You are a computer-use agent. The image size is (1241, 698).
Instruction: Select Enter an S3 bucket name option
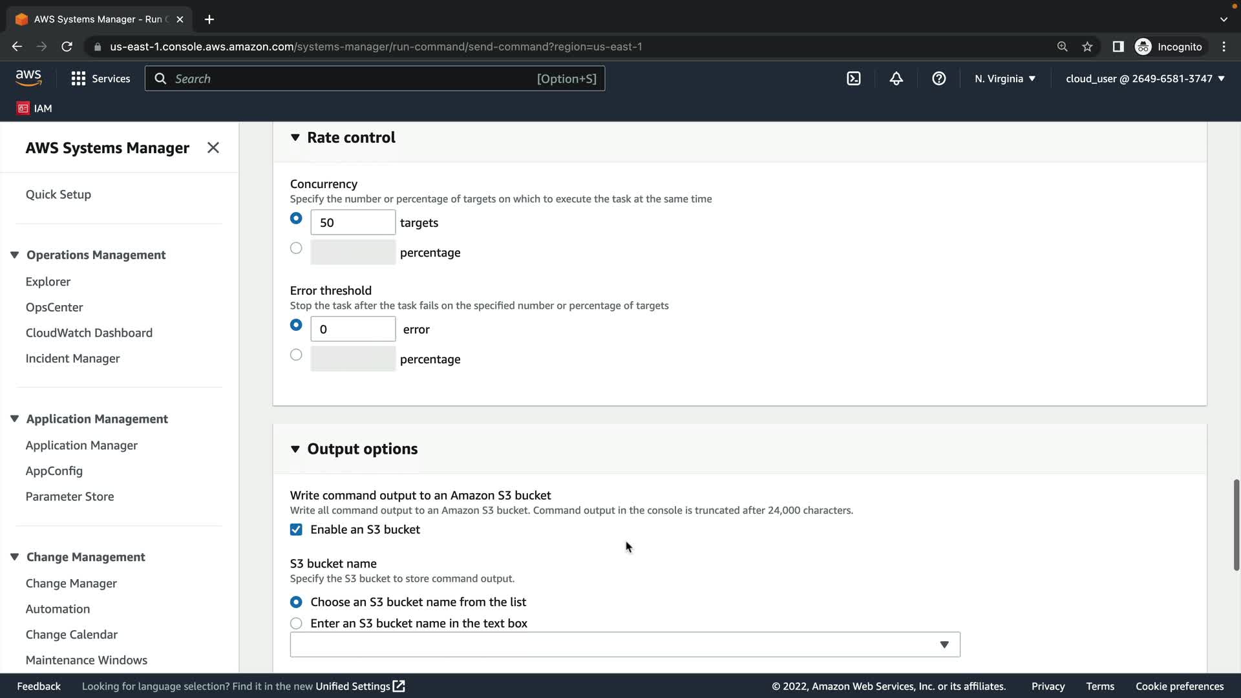(296, 624)
